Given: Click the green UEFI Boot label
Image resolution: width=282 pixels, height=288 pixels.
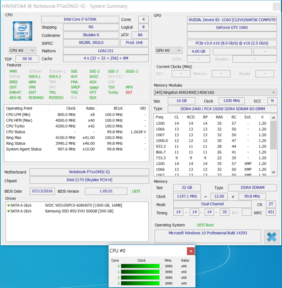Looking at the screenshot, I should tap(205, 225).
